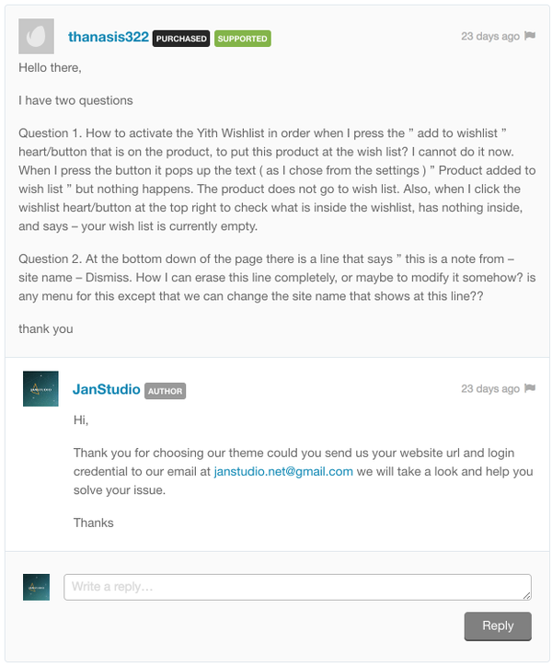
Task: Flag the comment by thanasis322
Action: point(530,36)
